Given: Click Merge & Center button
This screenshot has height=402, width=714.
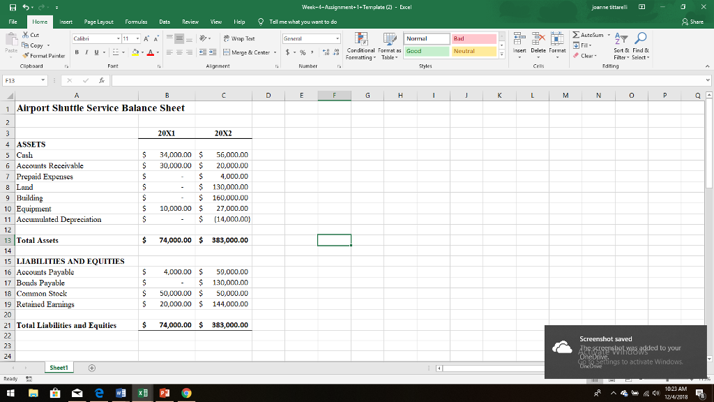Looking at the screenshot, I should [x=246, y=52].
